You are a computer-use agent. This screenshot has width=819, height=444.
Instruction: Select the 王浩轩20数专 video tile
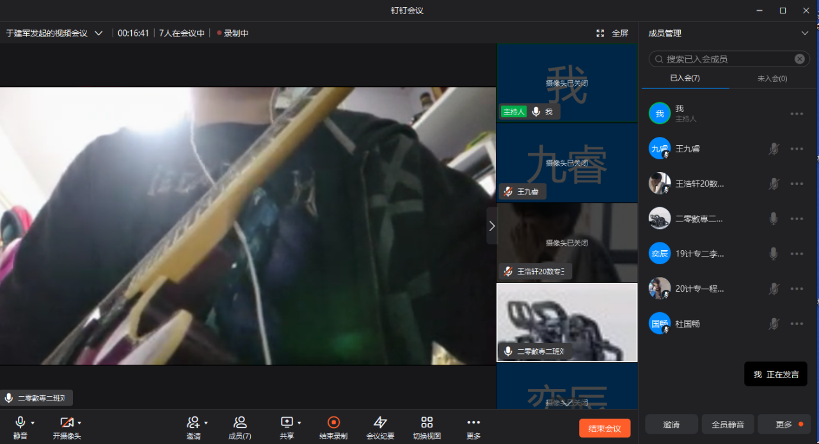point(567,242)
